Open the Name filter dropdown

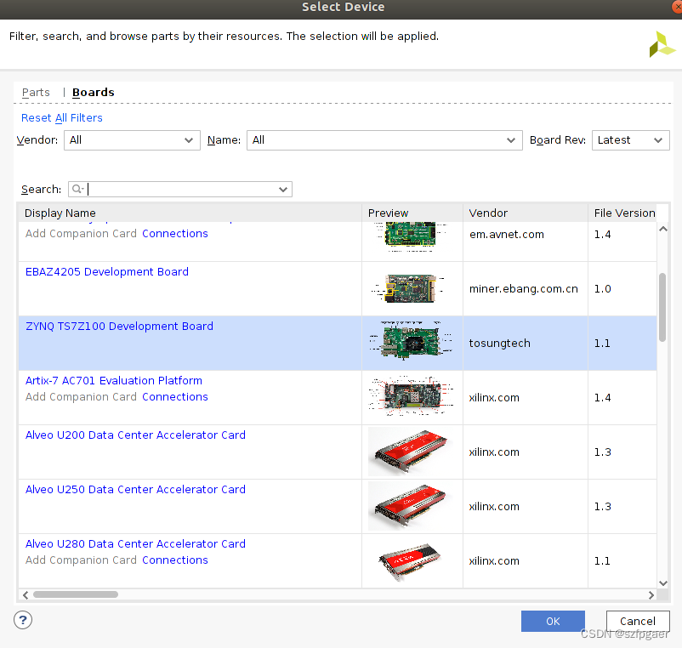[384, 140]
